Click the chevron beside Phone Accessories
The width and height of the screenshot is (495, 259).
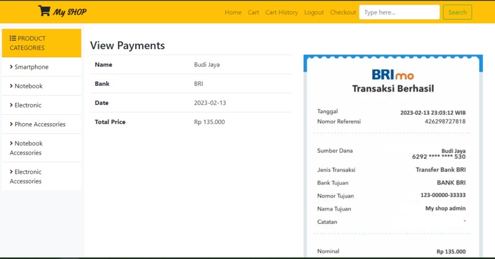coord(12,124)
